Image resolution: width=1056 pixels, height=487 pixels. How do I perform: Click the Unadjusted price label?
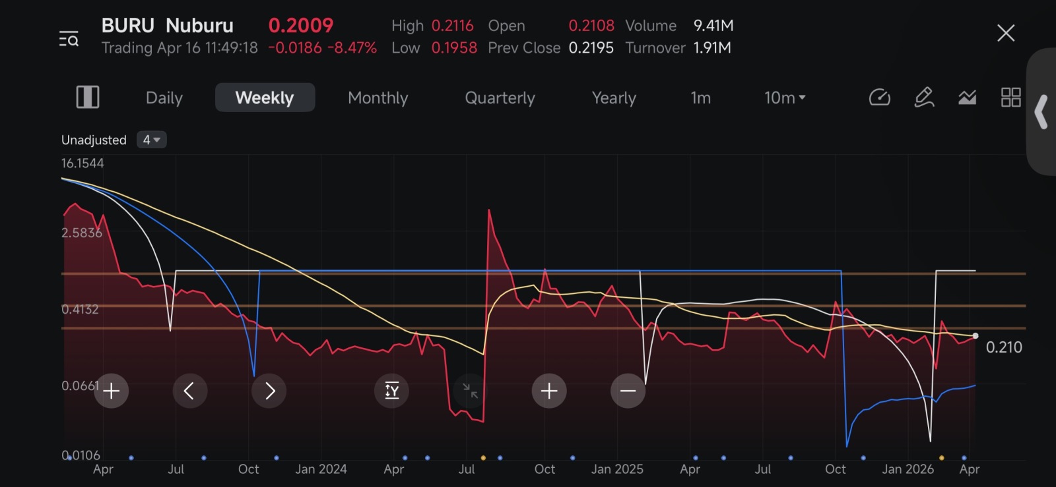click(x=94, y=140)
